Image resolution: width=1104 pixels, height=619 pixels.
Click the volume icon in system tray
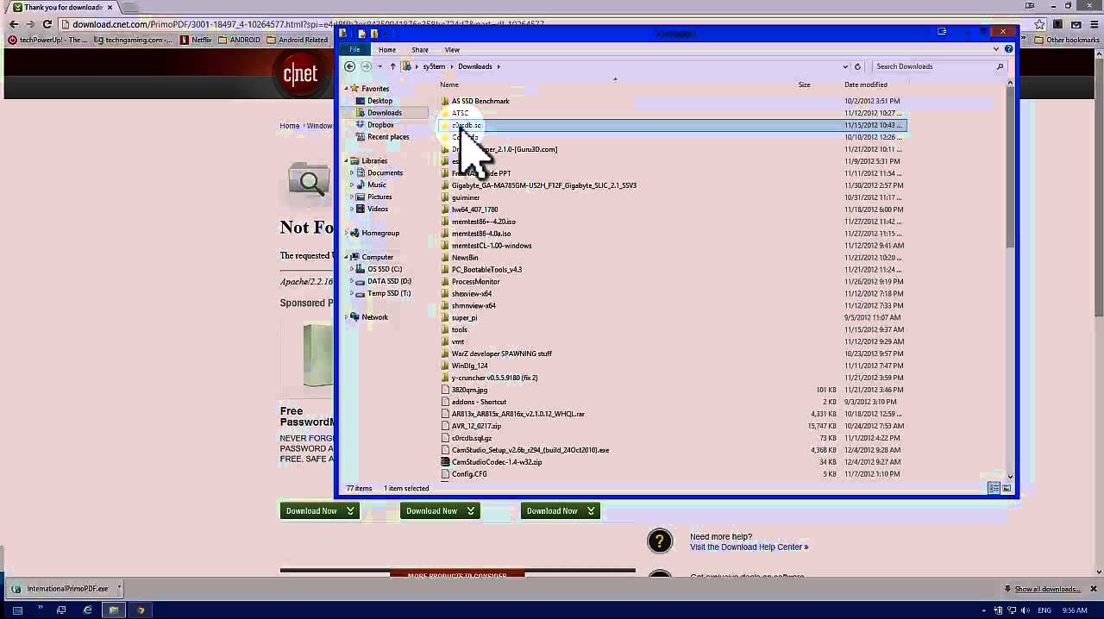(x=1025, y=610)
